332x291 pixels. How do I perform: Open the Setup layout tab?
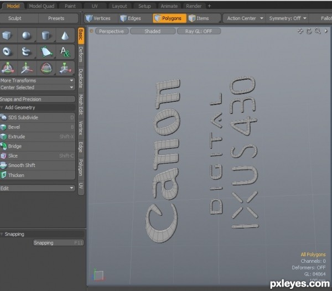(144, 6)
